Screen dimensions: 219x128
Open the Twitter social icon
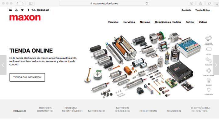(x=22, y=10)
